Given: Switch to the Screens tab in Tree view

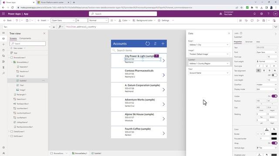Looking at the screenshot, I should click(x=13, y=39).
